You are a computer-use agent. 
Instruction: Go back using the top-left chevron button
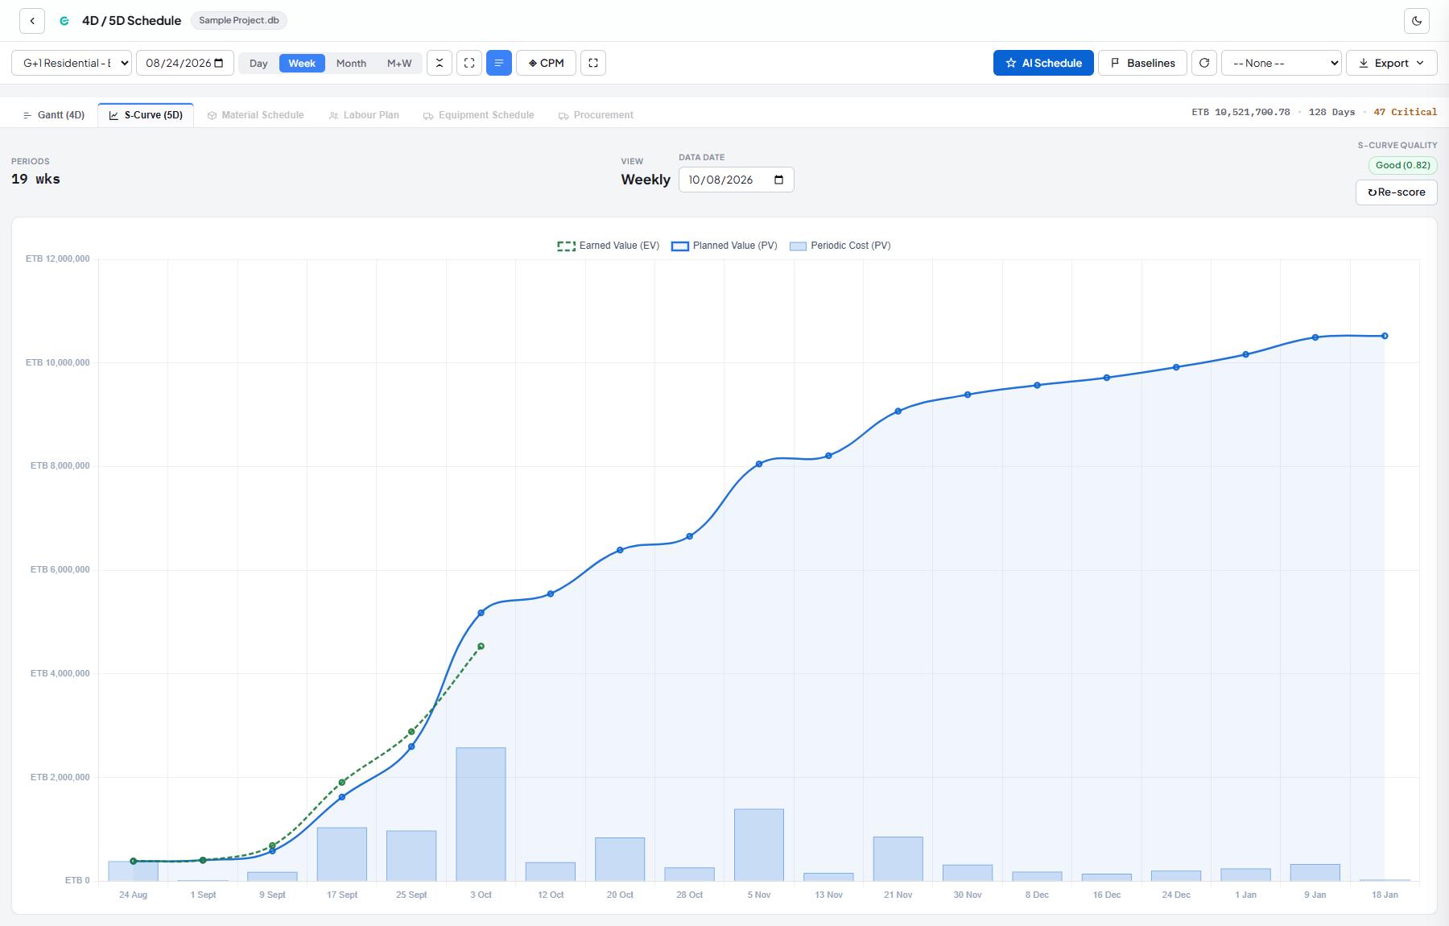(x=32, y=21)
